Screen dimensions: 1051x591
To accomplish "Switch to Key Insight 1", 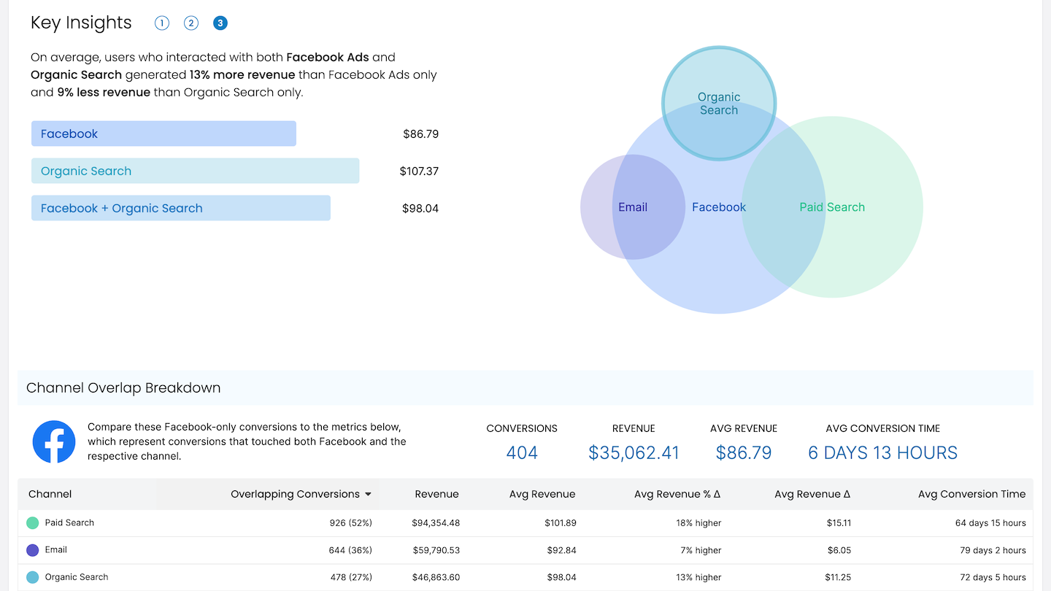I will coord(162,23).
